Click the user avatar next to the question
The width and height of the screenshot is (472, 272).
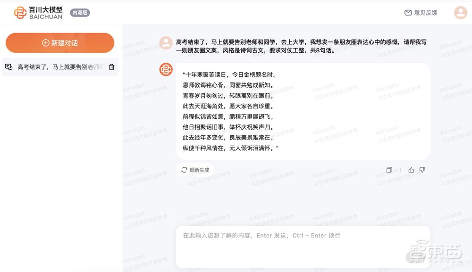[166, 42]
